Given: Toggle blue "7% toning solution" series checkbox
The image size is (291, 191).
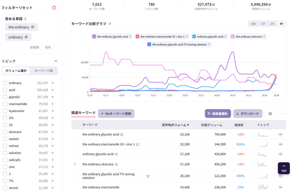Looking at the screenshot, I should point(149,44).
